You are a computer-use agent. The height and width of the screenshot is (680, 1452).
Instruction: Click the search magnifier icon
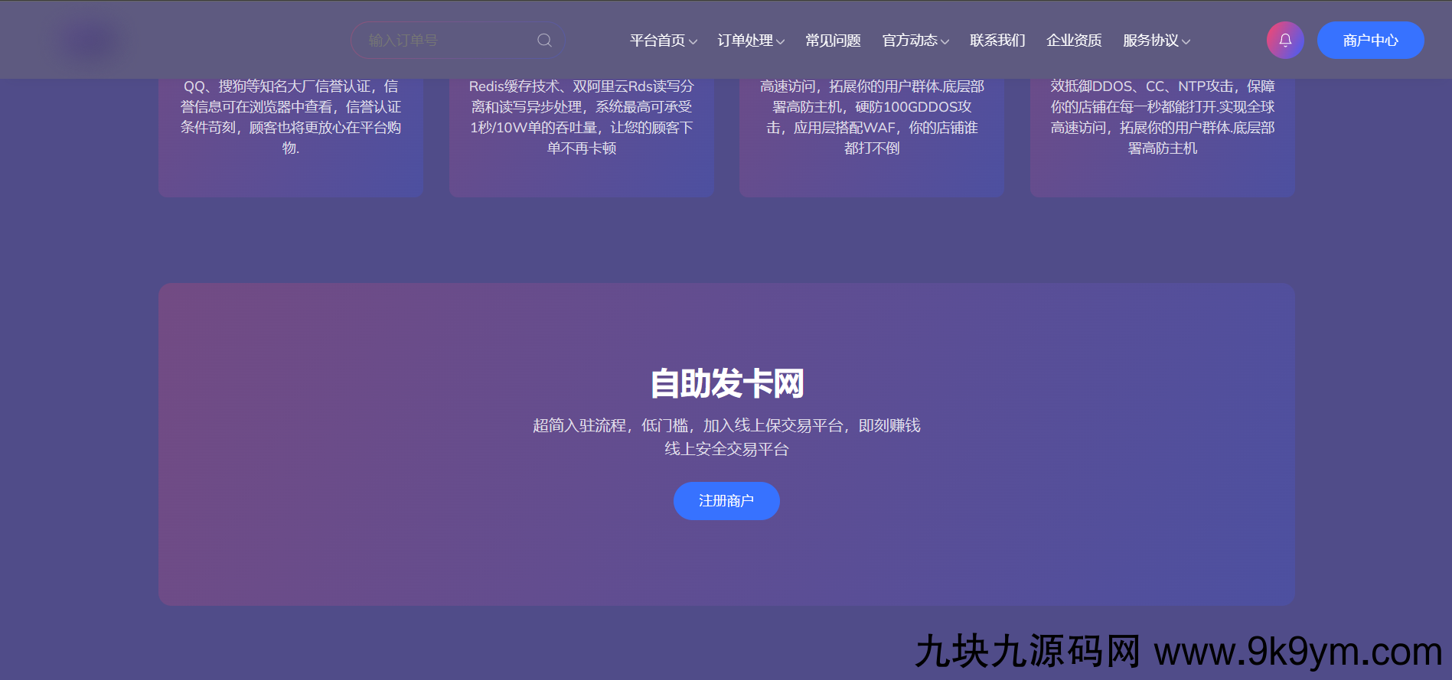click(544, 40)
